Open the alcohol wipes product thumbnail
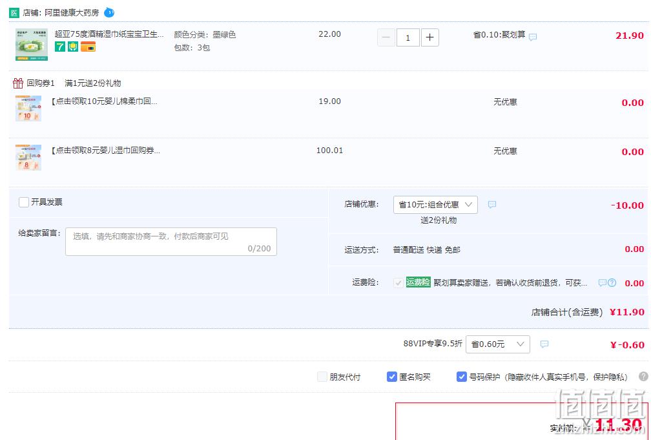The width and height of the screenshot is (651, 440). (32, 45)
